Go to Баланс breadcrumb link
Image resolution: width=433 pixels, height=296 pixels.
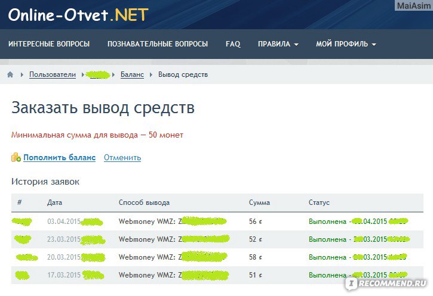(x=132, y=74)
